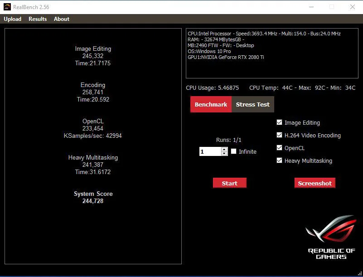Close the RealBench window
Viewport: 363px width, 277px height.
[x=353, y=7]
